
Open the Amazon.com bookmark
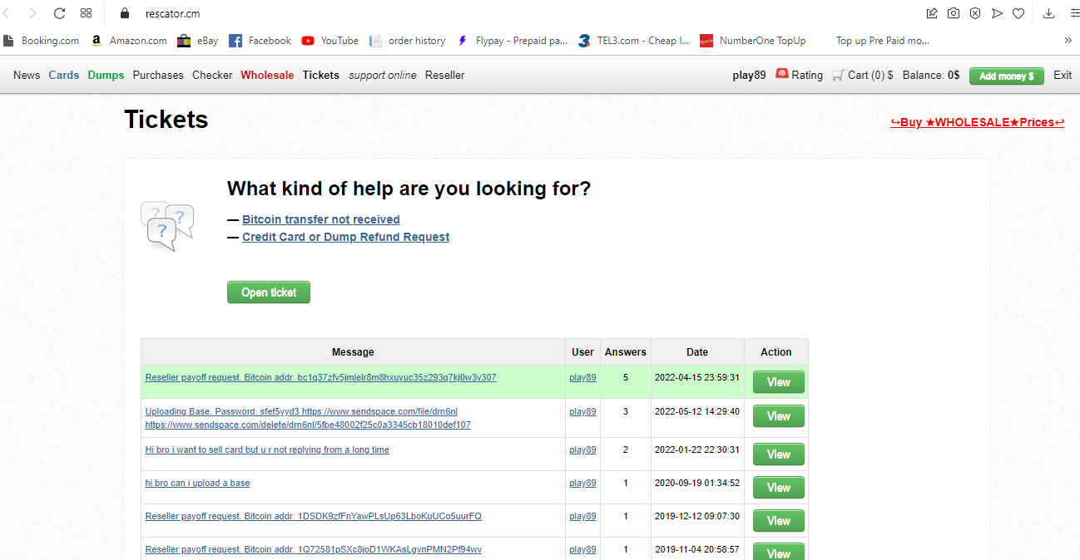[129, 40]
